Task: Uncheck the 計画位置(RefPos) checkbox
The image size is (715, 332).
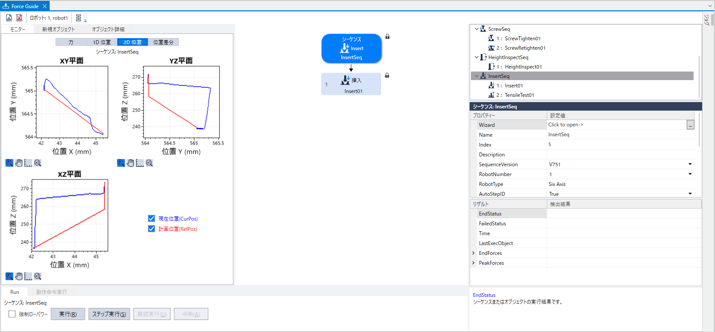Action: pyautogui.click(x=152, y=229)
